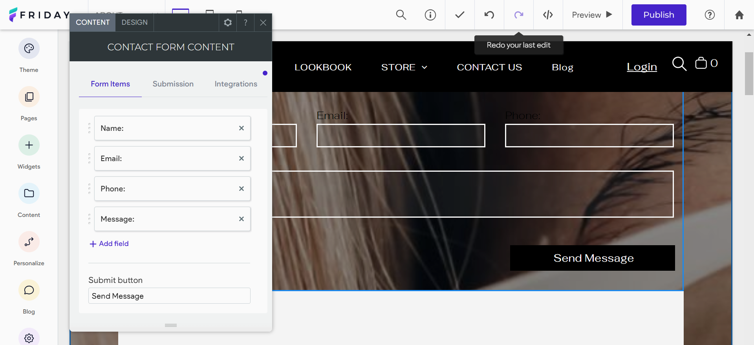The image size is (754, 345).
Task: Open developer mode code icon
Action: [x=548, y=15]
